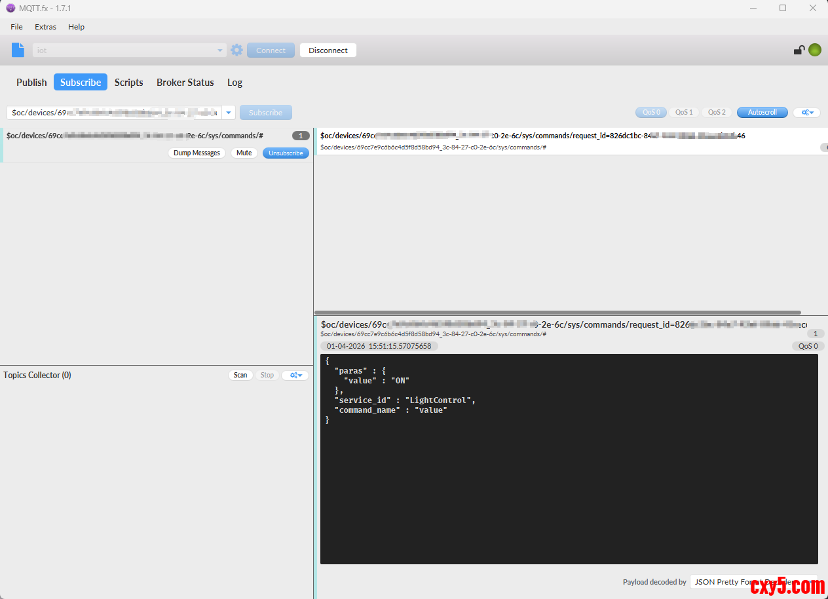Switch to the Publish tab
The width and height of the screenshot is (828, 599).
coord(31,83)
